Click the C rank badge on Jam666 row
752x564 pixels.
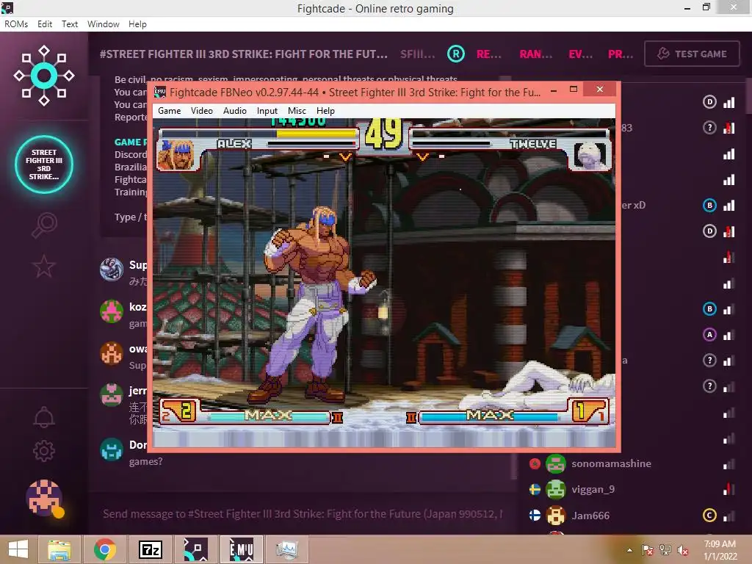(709, 516)
